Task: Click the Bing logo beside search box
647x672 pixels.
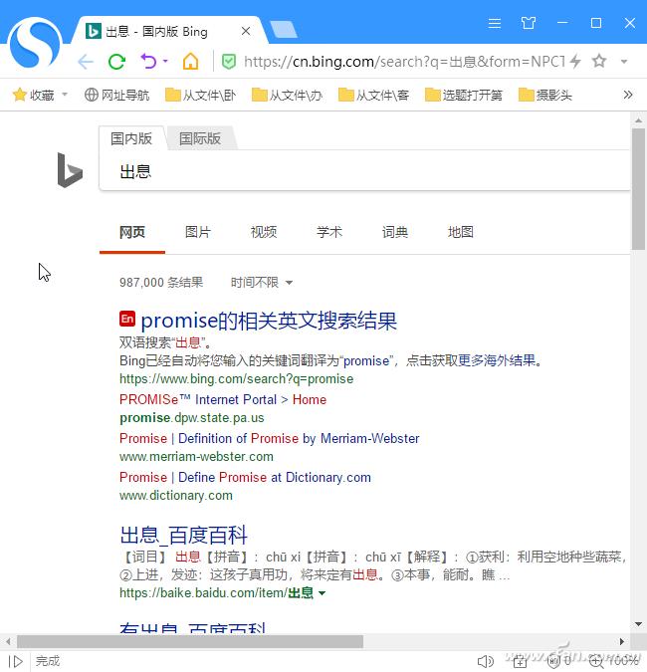Action: point(69,170)
